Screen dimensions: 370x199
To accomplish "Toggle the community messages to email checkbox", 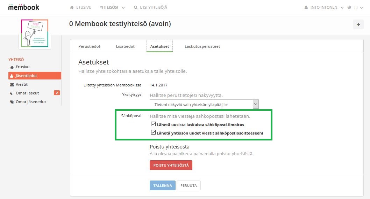I will pos(153,133).
